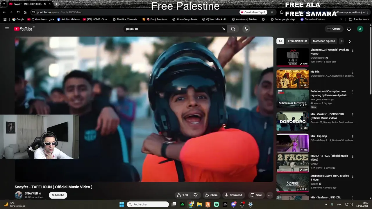Image resolution: width=372 pixels, height=209 pixels.
Task: Select the All filter chip
Action: click(280, 41)
